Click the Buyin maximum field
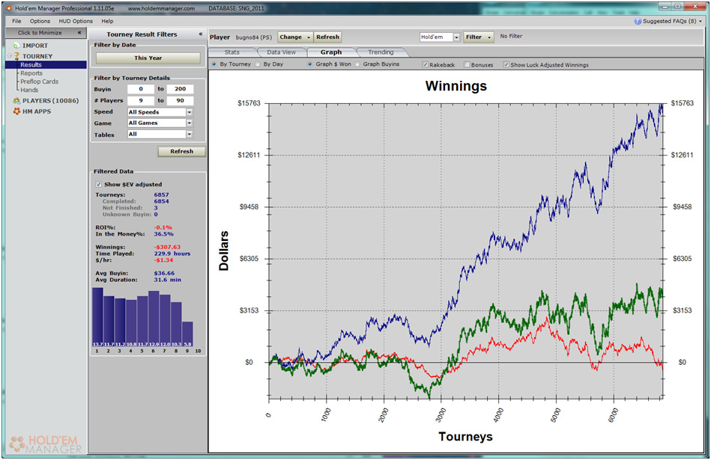The width and height of the screenshot is (711, 460). [x=180, y=89]
